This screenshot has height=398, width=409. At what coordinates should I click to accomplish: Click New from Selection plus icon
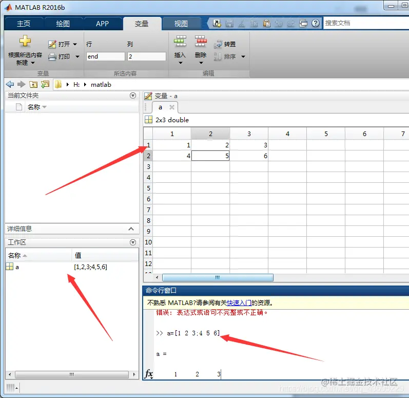point(25,41)
